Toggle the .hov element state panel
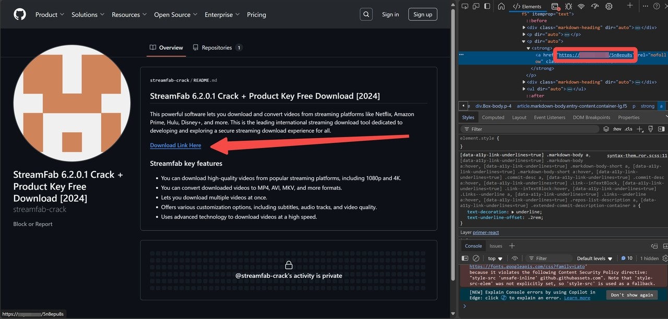The image size is (668, 319). (617, 129)
